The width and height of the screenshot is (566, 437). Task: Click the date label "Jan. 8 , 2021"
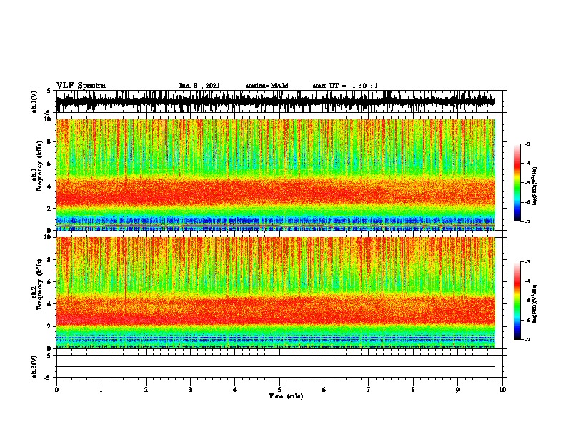[199, 86]
